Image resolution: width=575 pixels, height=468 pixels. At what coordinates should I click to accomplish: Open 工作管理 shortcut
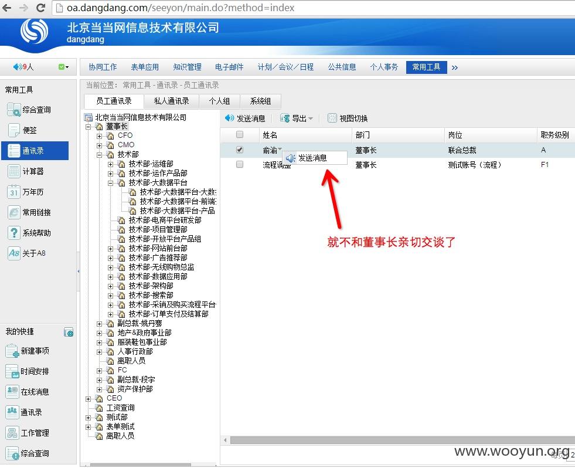(x=28, y=433)
